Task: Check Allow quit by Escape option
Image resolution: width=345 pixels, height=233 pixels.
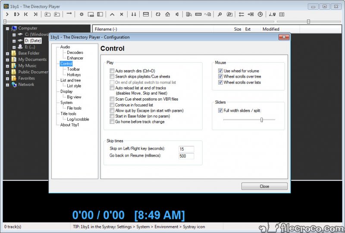Action: click(112, 110)
